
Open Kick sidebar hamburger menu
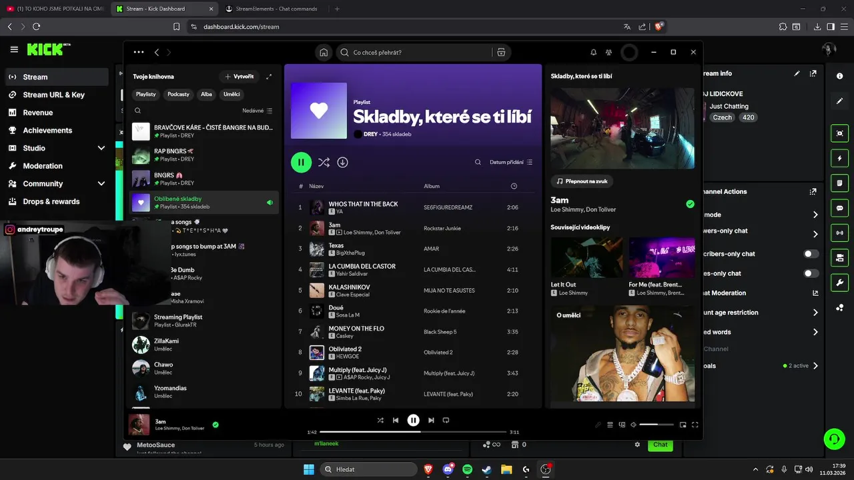tap(14, 49)
